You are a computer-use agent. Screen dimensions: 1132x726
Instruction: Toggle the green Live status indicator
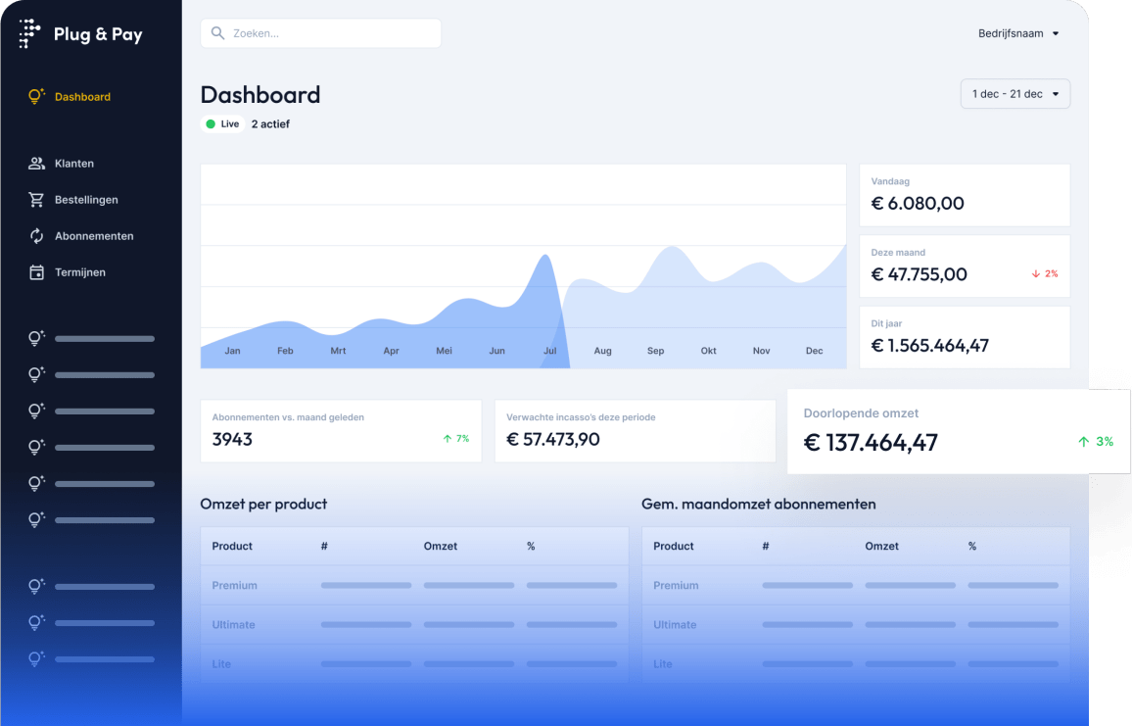pos(209,123)
